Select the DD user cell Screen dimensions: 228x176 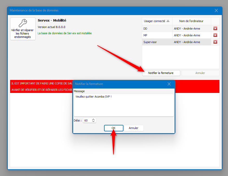coord(157,29)
